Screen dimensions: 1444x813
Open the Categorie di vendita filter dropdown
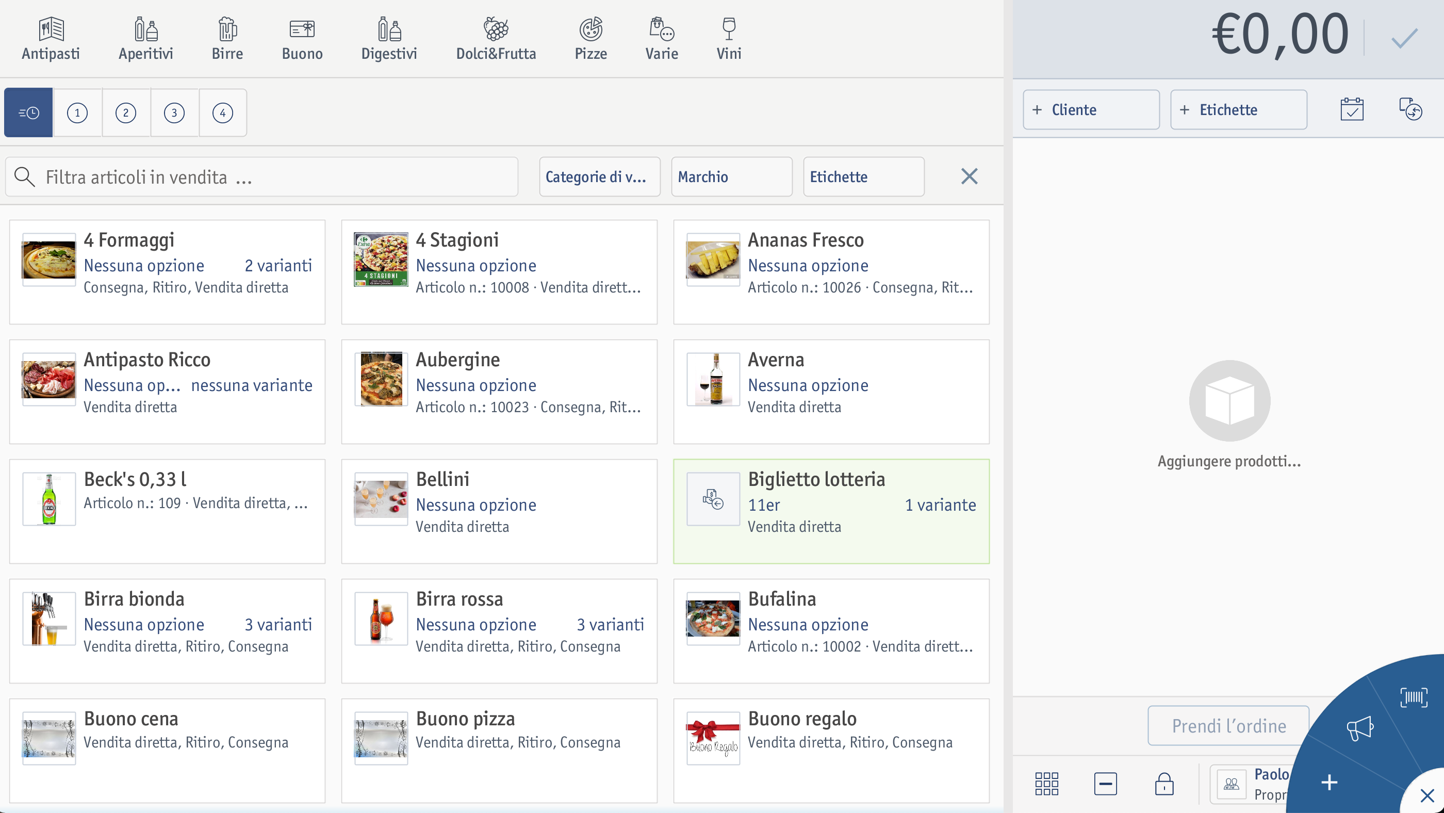click(x=600, y=177)
